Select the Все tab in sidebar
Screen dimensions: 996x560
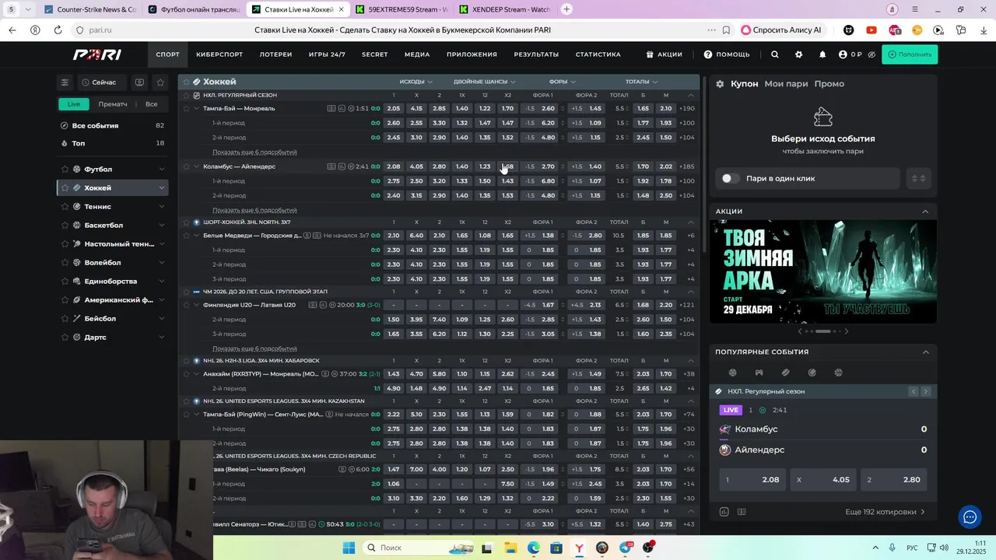click(152, 104)
